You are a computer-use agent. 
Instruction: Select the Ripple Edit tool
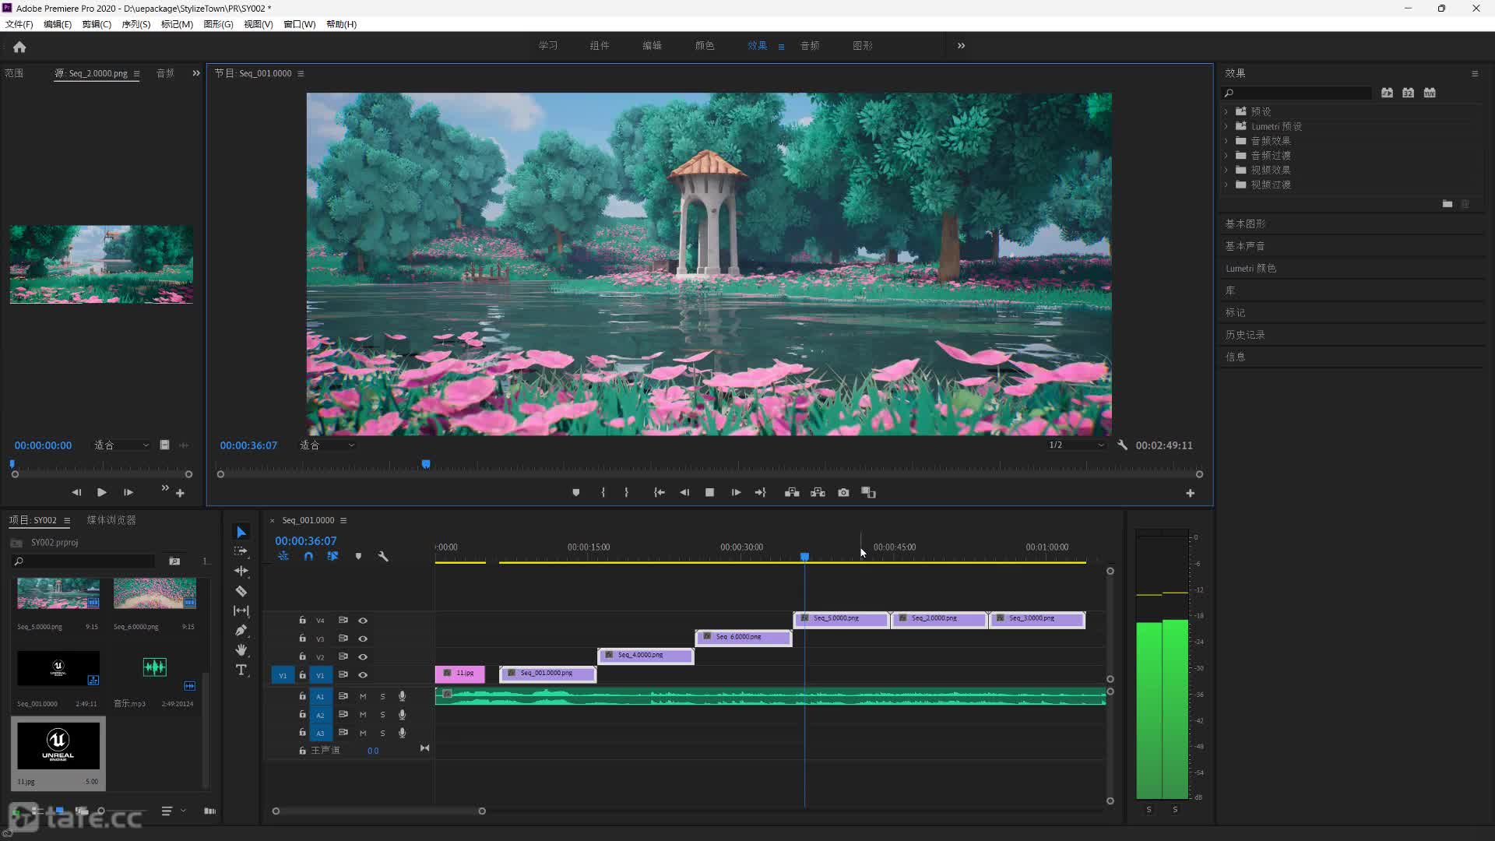[x=241, y=571]
